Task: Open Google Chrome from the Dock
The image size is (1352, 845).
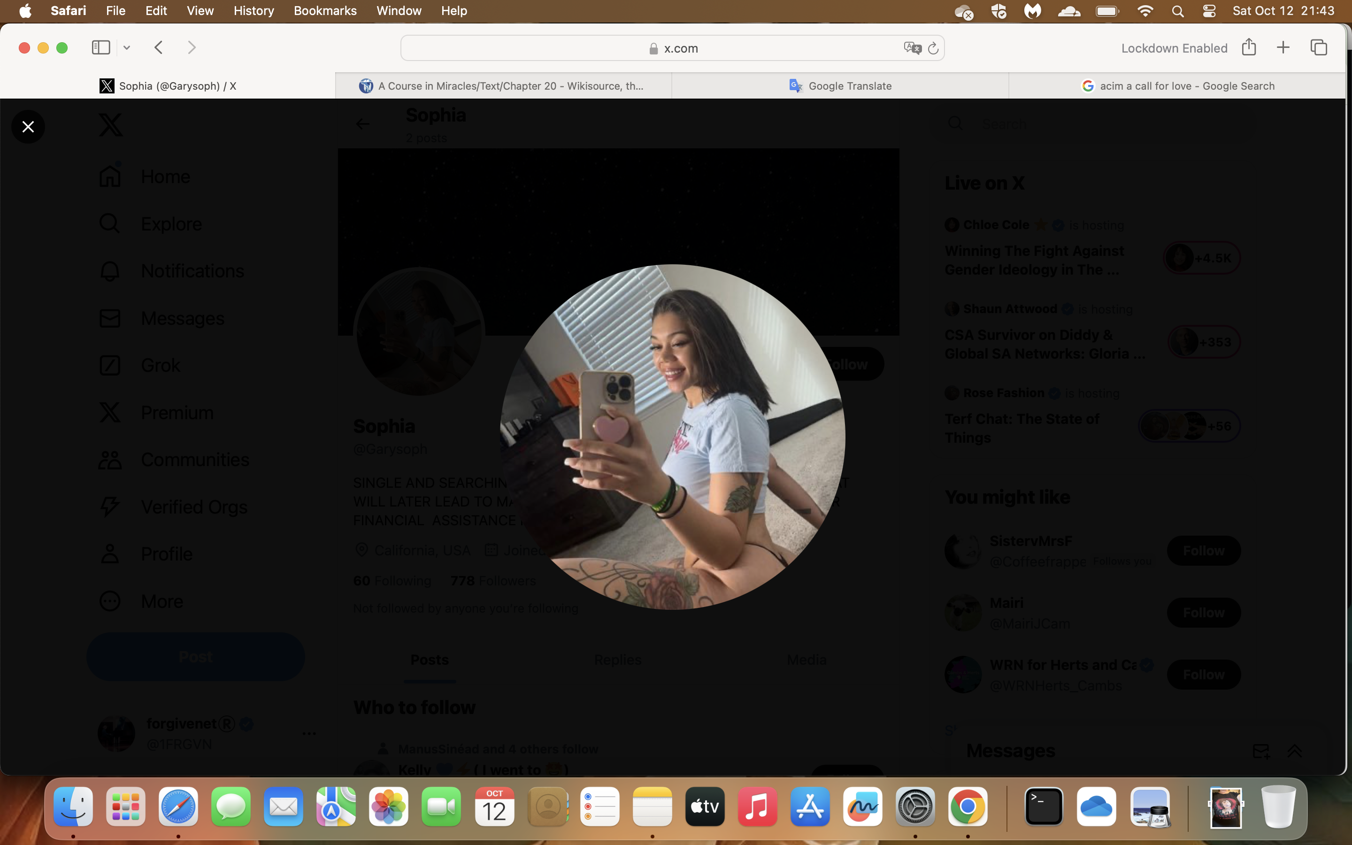Action: point(968,807)
